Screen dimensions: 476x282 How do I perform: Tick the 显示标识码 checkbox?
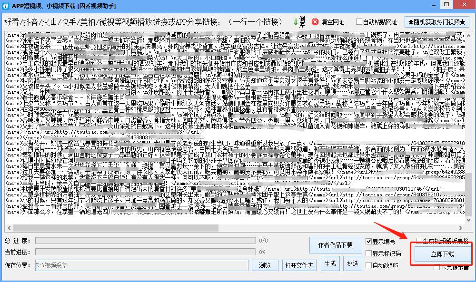coord(368,253)
